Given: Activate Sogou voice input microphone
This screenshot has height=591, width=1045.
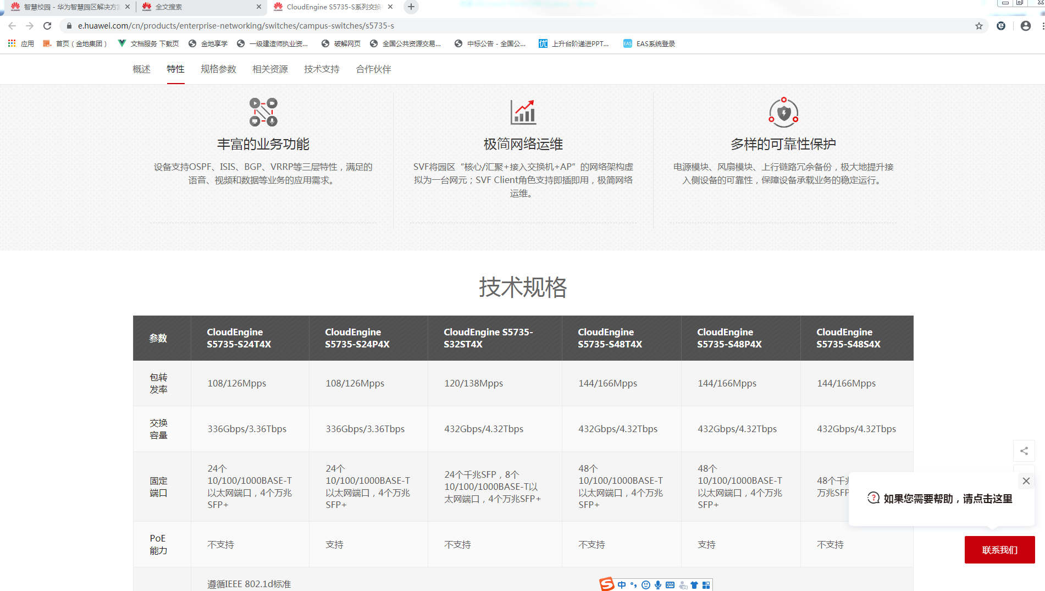Looking at the screenshot, I should (x=658, y=585).
